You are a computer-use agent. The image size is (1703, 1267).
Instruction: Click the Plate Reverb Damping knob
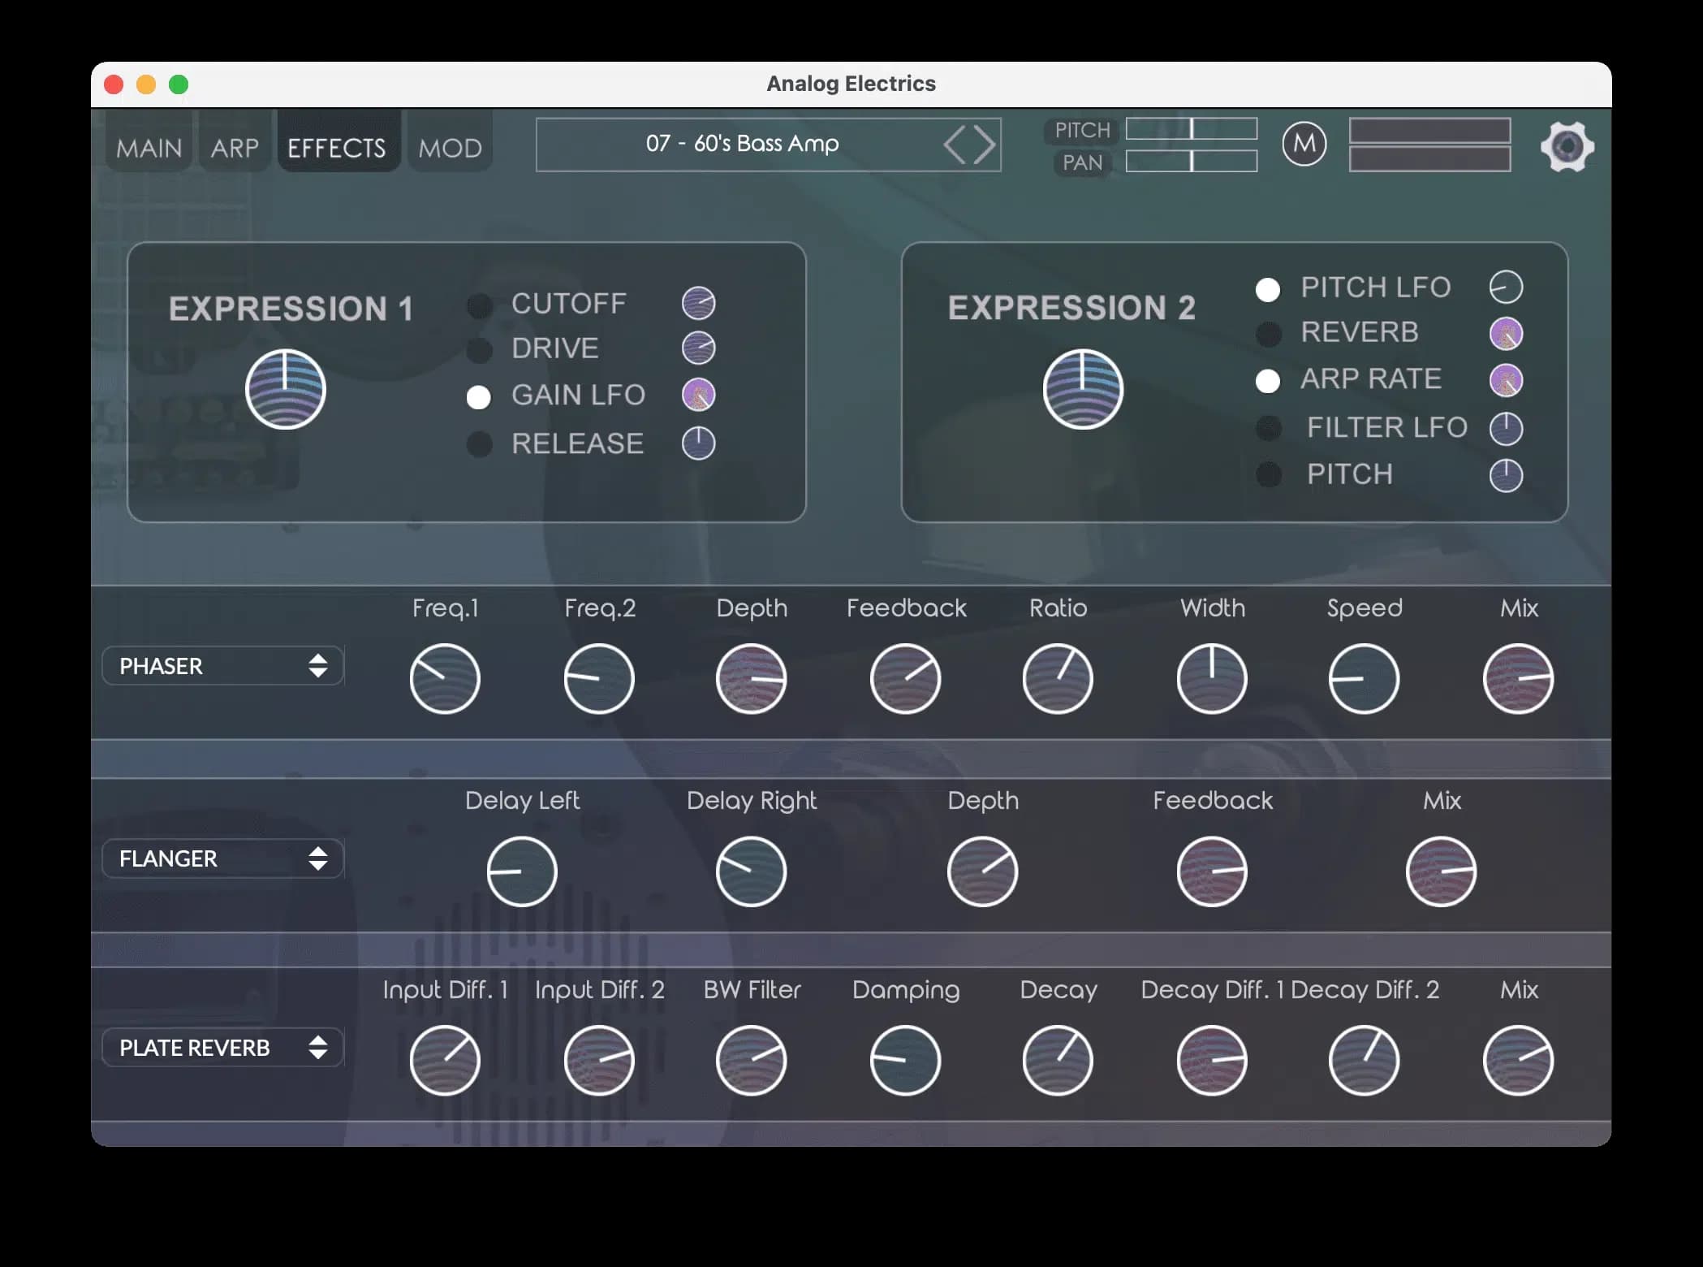coord(905,1060)
